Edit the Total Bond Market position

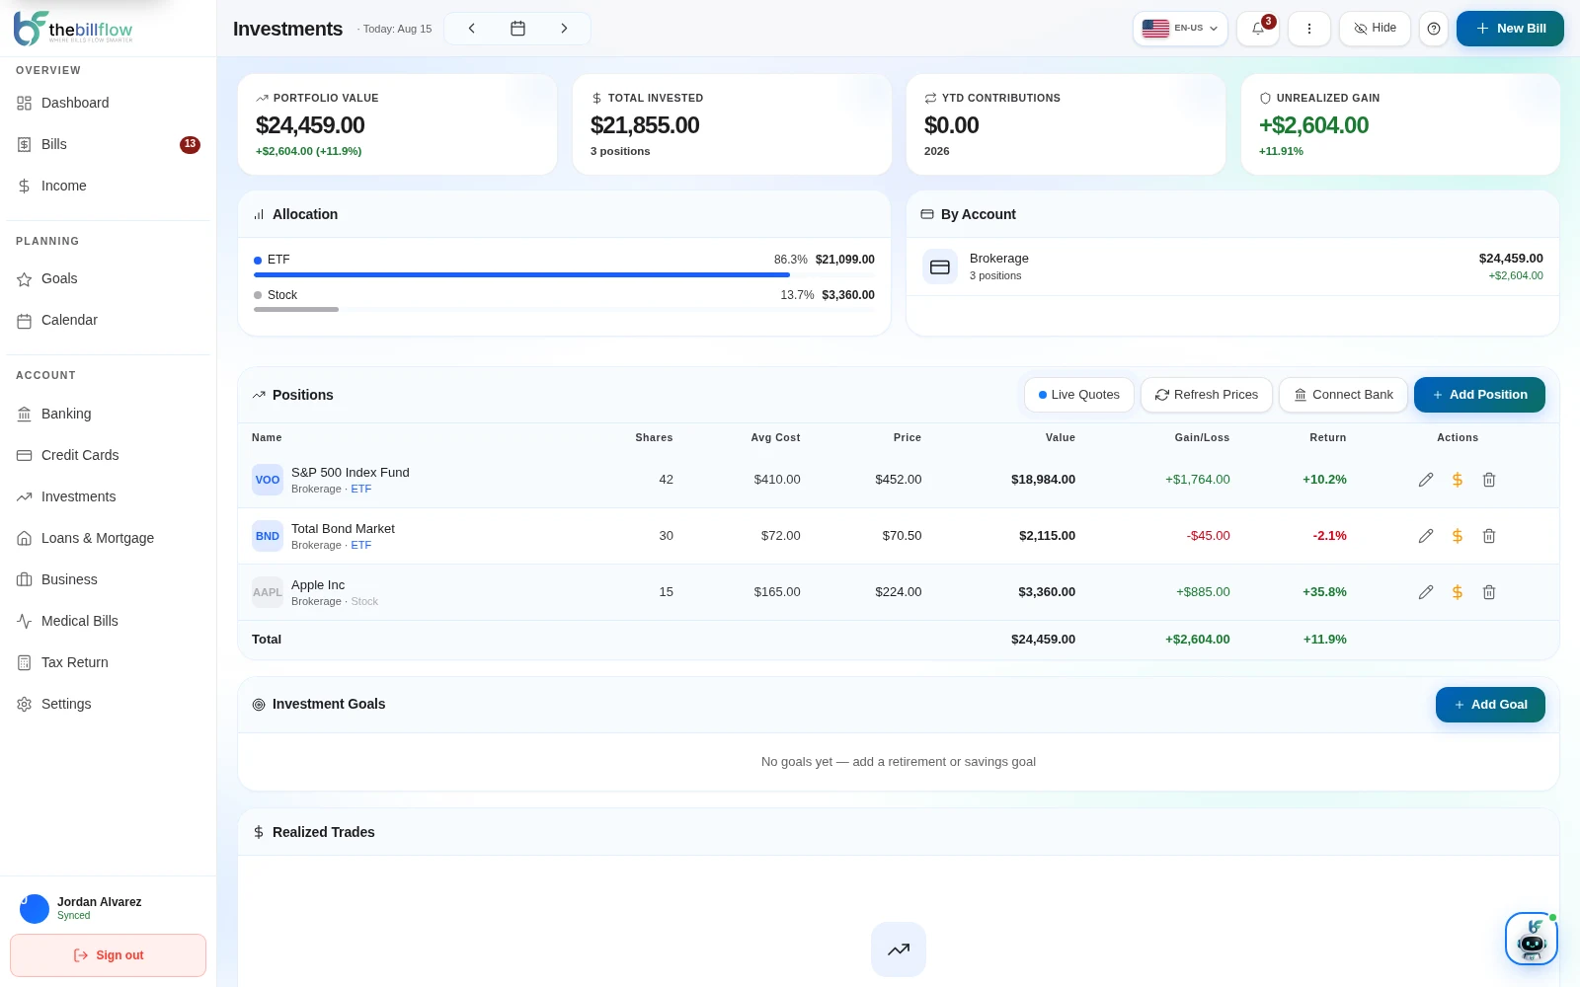tap(1426, 536)
